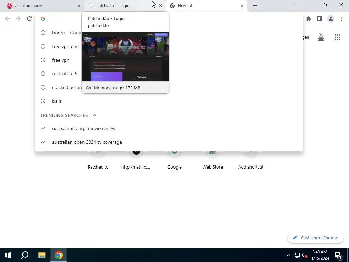Click Chrome icon in taskbar
349x262 pixels.
(59, 255)
